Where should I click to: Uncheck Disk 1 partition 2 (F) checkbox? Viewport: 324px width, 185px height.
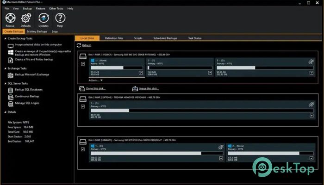[210, 73]
